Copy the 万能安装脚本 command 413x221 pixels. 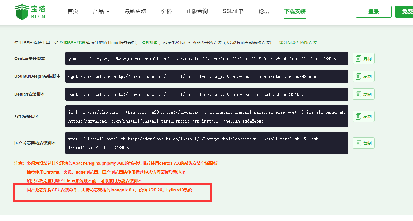tap(364, 116)
